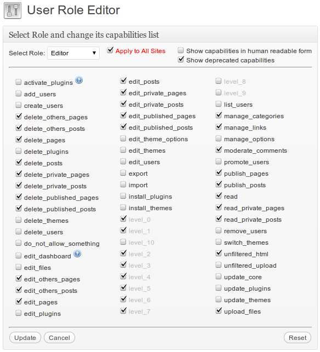Open the Select Role dropdown
This screenshot has width=320, height=352.
[x=73, y=53]
